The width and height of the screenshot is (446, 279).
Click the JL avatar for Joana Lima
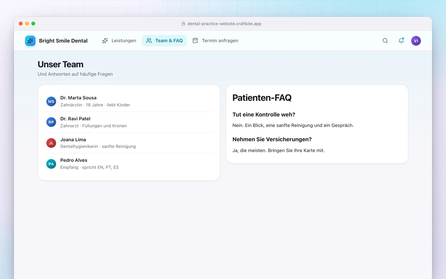pos(51,143)
